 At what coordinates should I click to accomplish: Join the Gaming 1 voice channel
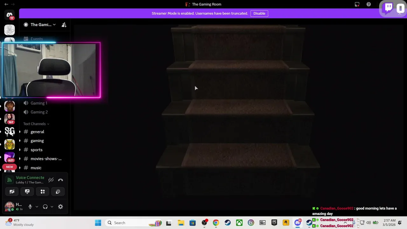39,103
